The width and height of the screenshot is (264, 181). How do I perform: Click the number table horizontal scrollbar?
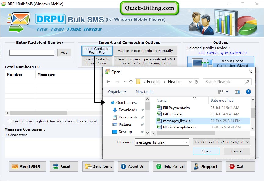tap(39, 113)
